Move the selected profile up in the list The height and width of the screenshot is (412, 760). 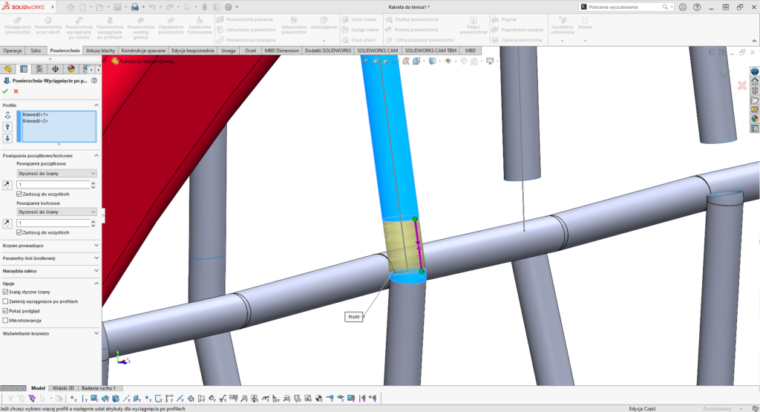(7, 127)
